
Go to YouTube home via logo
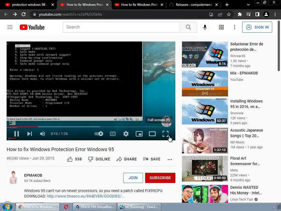point(32,27)
